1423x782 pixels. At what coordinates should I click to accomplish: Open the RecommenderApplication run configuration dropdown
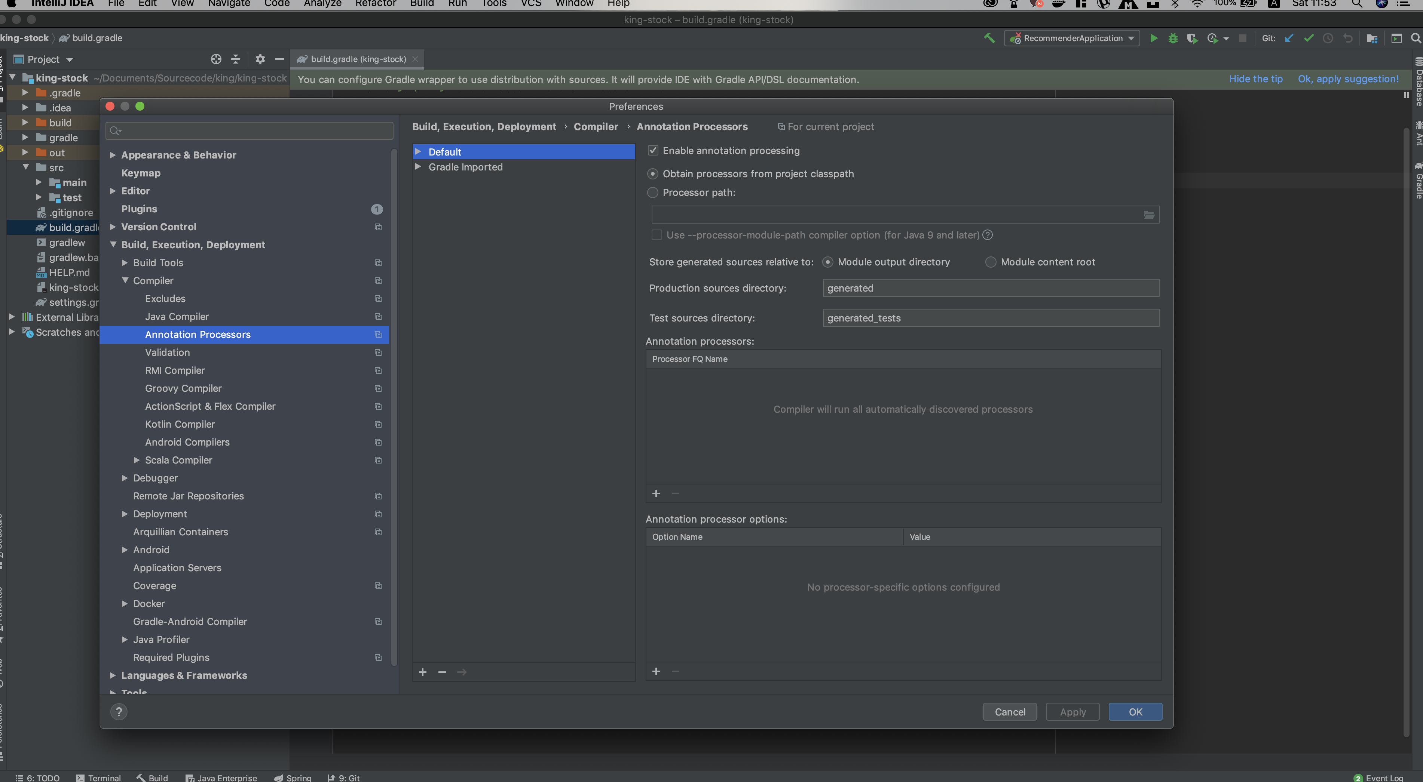1072,38
